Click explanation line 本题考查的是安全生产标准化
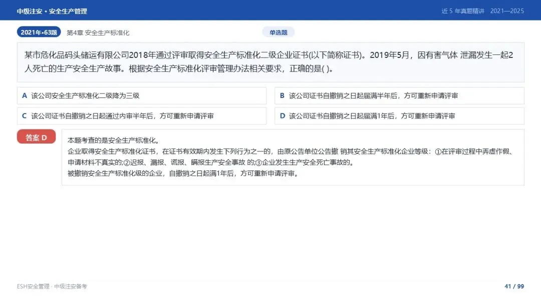This screenshot has height=304, width=541. [x=113, y=140]
